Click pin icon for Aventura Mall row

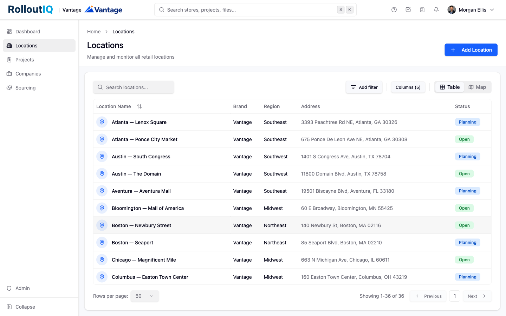pyautogui.click(x=102, y=191)
